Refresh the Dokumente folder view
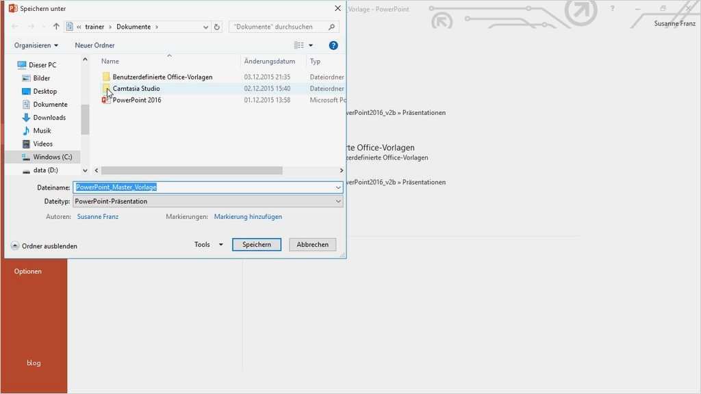 tap(217, 27)
